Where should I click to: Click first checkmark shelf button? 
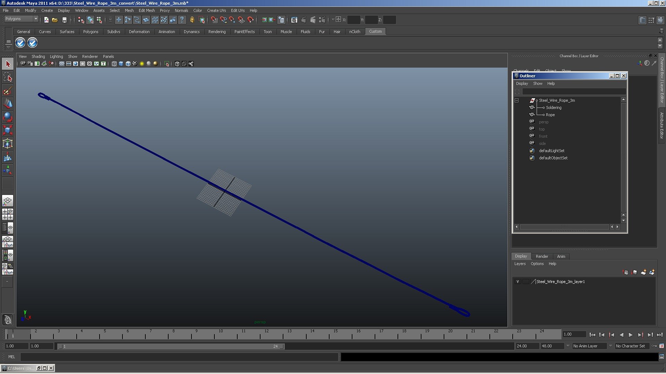click(x=20, y=43)
